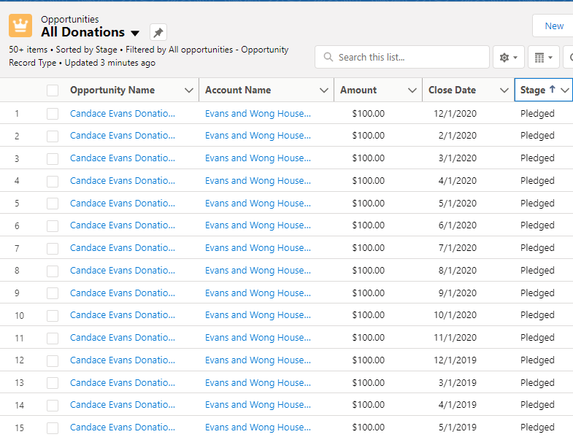
Task: Open the display as table dropdown
Action: pos(543,57)
